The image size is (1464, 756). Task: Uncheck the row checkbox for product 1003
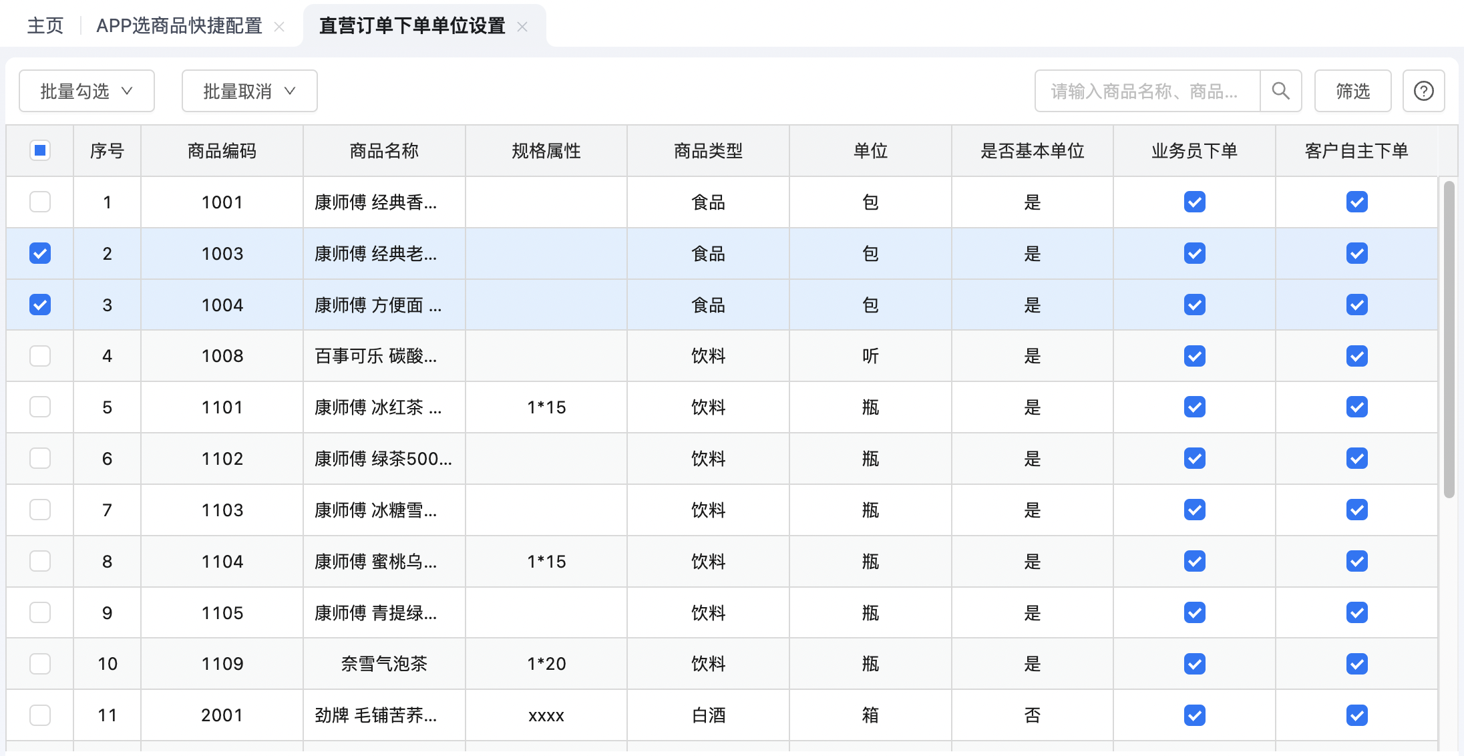coord(40,253)
